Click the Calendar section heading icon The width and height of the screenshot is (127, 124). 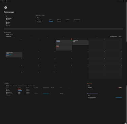[5, 33]
